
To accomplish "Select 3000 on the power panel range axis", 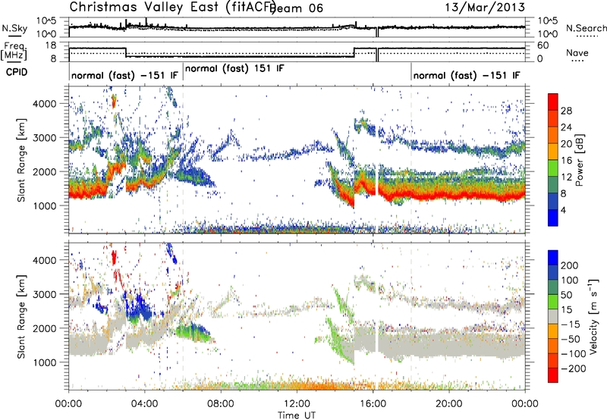I will [x=44, y=138].
